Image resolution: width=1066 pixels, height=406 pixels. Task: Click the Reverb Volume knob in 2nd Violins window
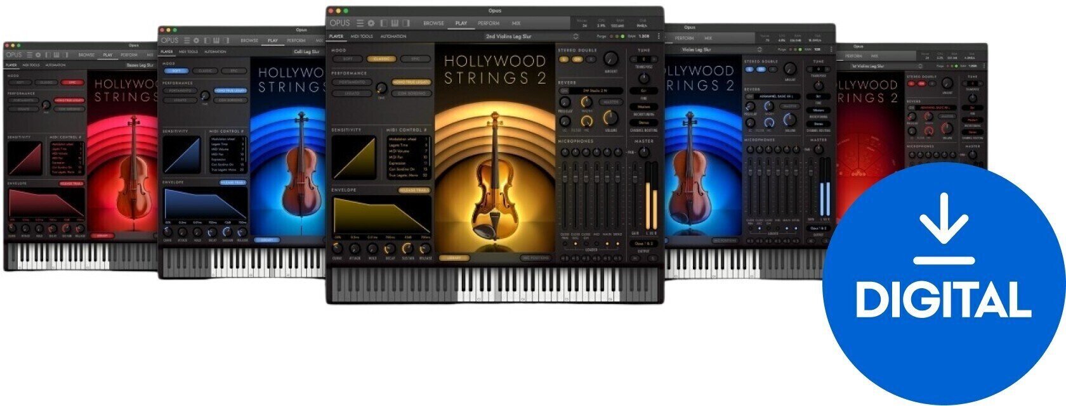click(x=610, y=118)
